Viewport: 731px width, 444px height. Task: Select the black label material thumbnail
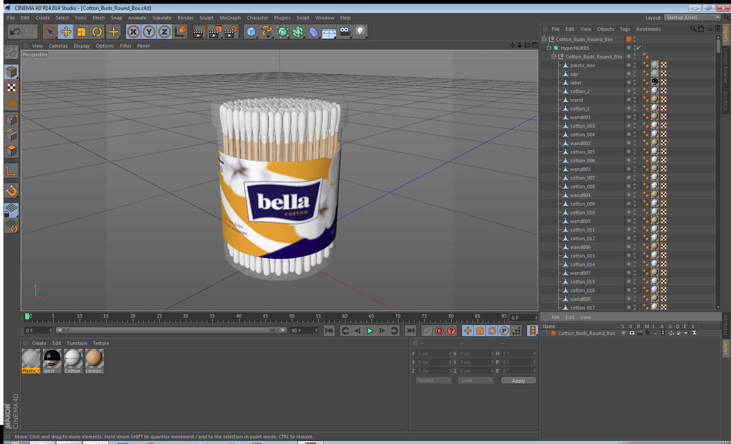click(x=52, y=361)
